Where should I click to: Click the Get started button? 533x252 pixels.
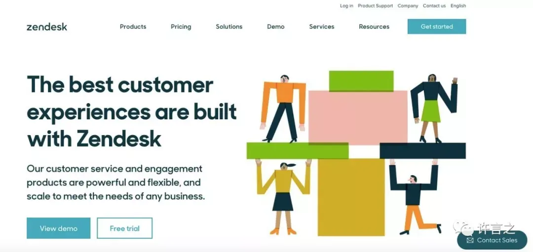pos(437,27)
